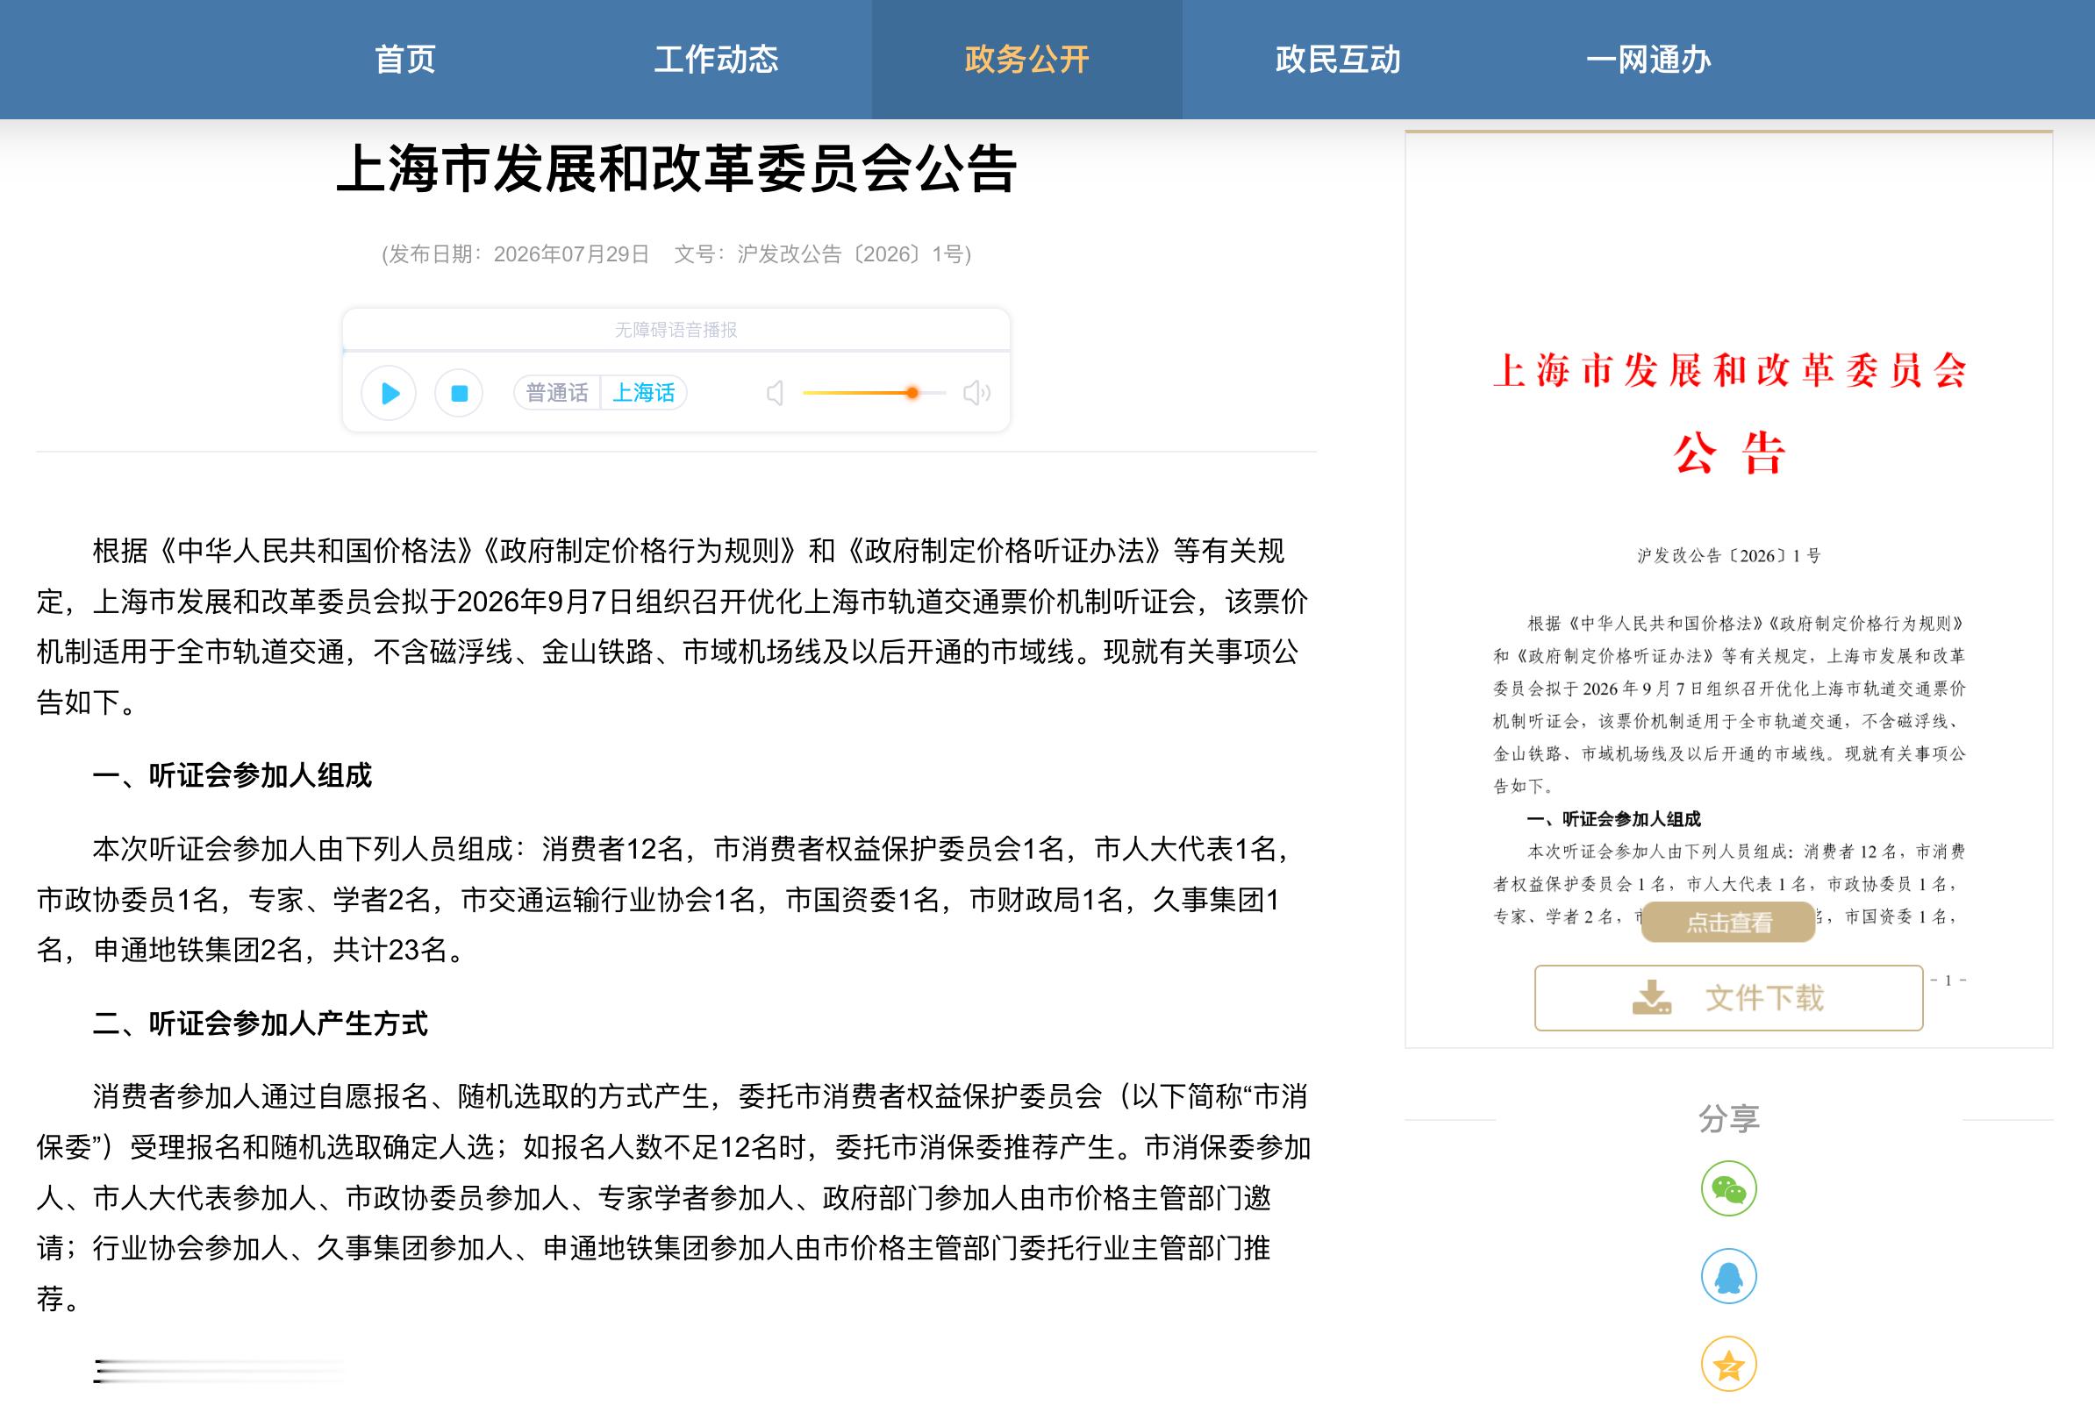Click heading 一、听证会参加人组成
This screenshot has height=1405, width=2095.
point(232,776)
